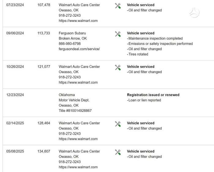Click the service wrench icon for 05/08/2025 entry
Viewport: 214px width, 172px height.
click(x=118, y=152)
